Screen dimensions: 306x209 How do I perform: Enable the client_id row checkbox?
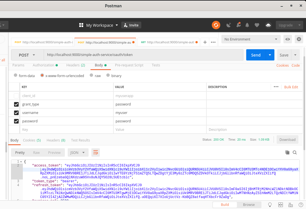pyautogui.click(x=16, y=96)
